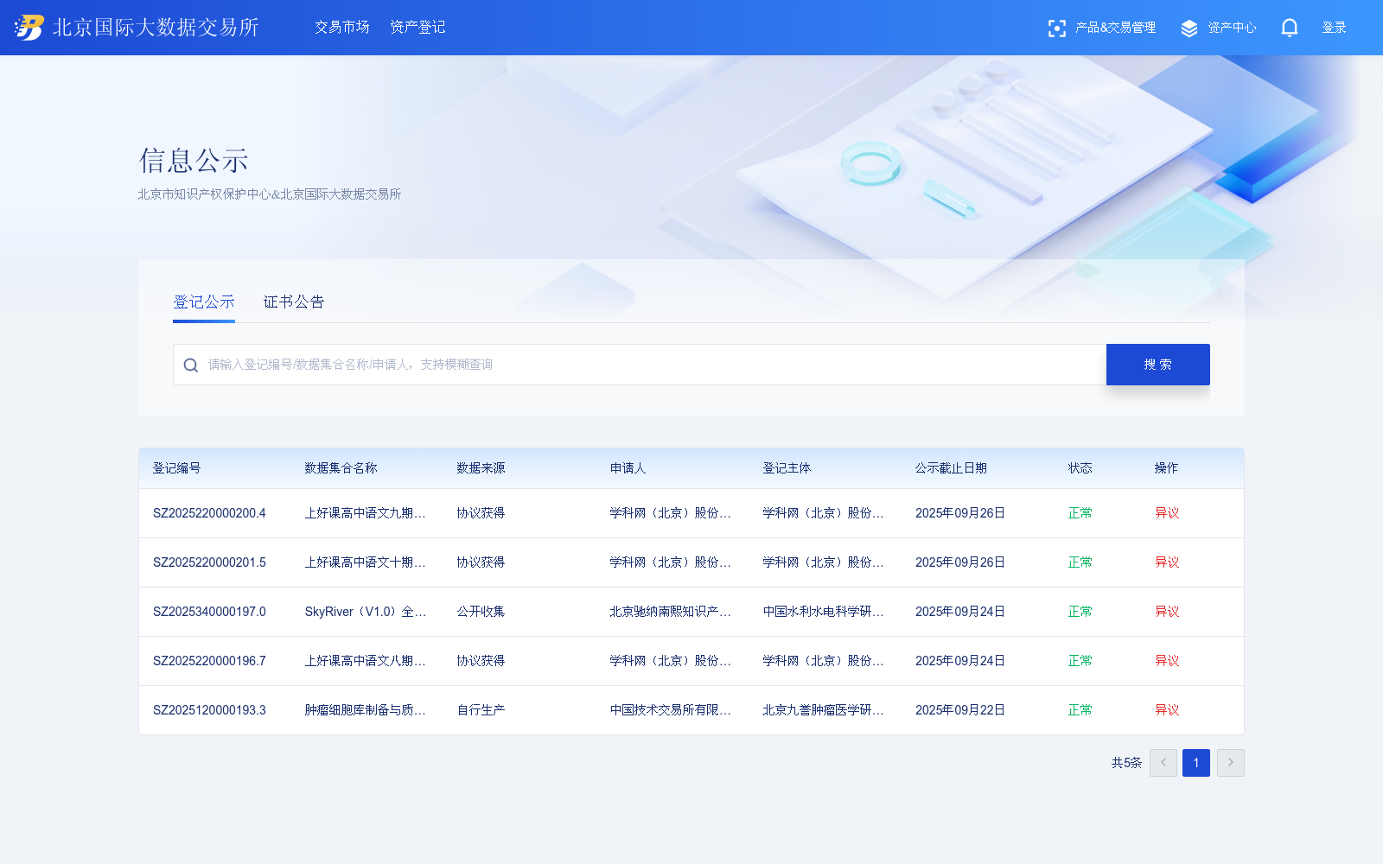Go to next page arrow
1383x864 pixels.
click(x=1231, y=763)
